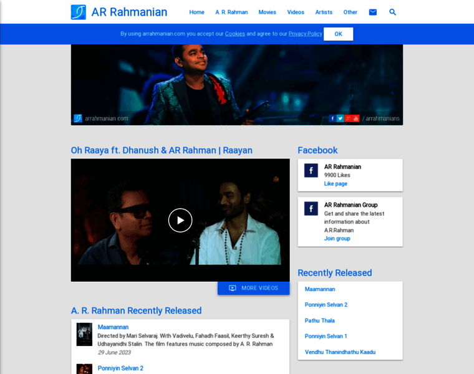The width and height of the screenshot is (474, 374).
Task: Click the AR Rahmanian site title
Action: [129, 12]
